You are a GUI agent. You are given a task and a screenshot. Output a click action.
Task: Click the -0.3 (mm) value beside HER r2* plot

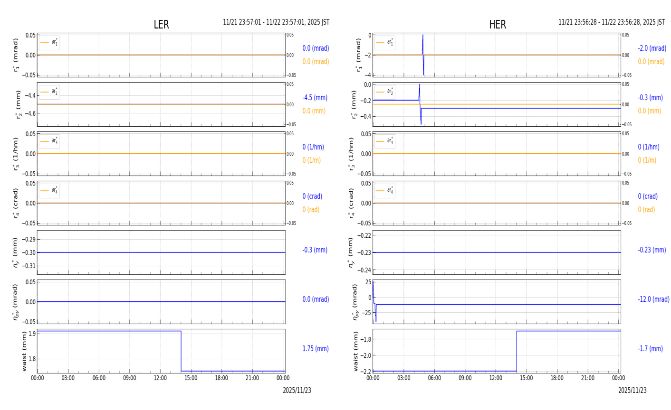(x=650, y=98)
